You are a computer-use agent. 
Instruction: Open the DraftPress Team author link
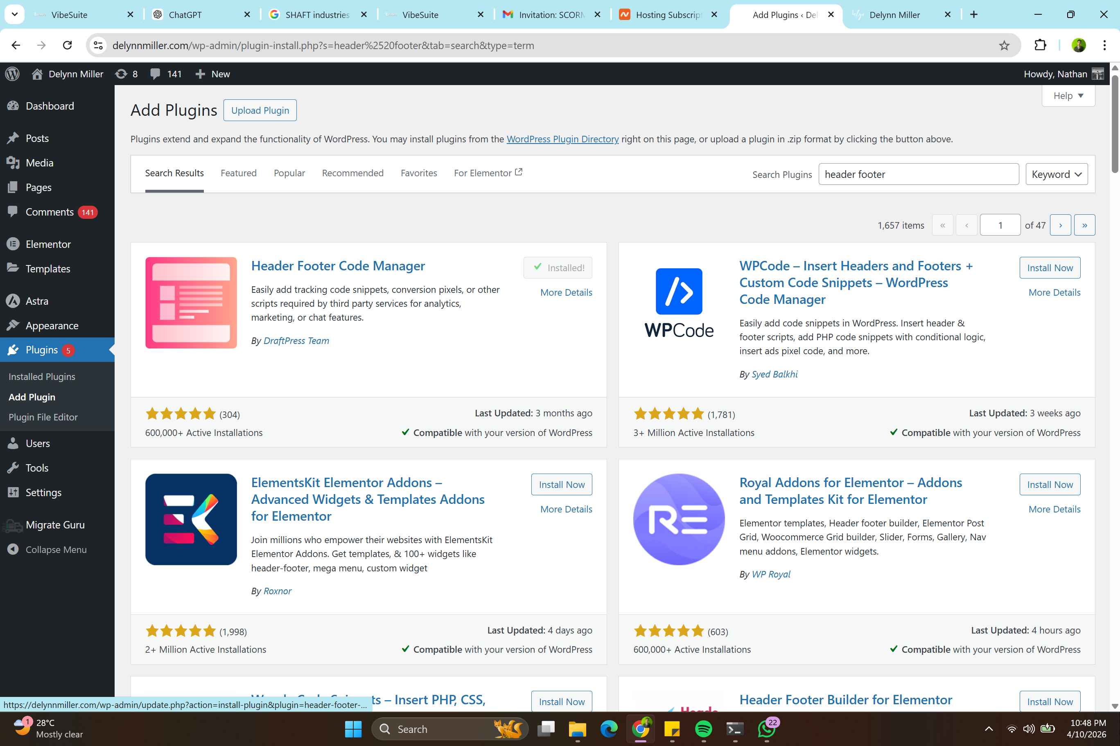(296, 341)
